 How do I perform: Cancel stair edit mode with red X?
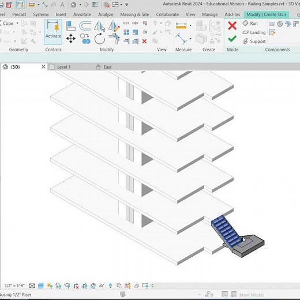pos(232,25)
